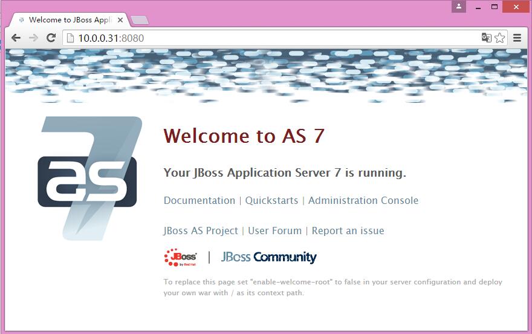This screenshot has width=532, height=334.
Task: Click the Welcome to AS 7 heading
Action: click(x=244, y=136)
